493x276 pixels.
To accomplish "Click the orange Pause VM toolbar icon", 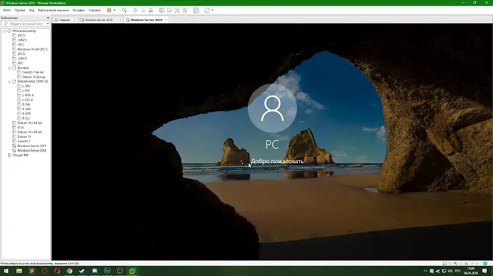I will (108, 10).
